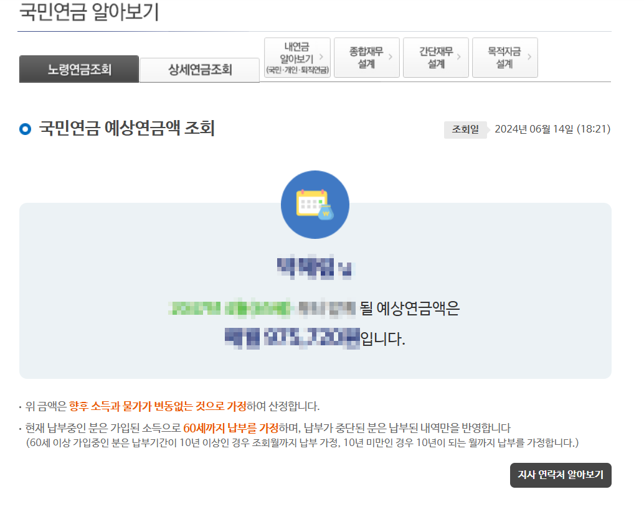Click the text 될 예상연금액은

[409, 308]
